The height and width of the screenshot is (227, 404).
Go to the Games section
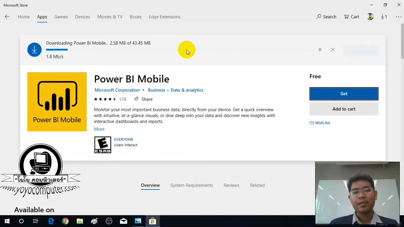pyautogui.click(x=61, y=17)
